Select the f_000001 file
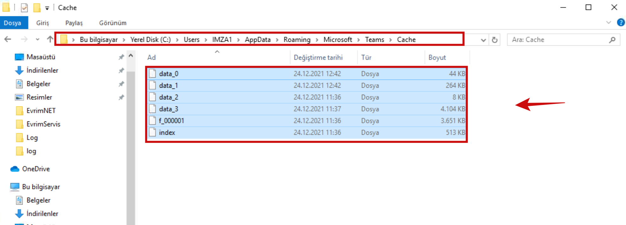 click(307, 121)
